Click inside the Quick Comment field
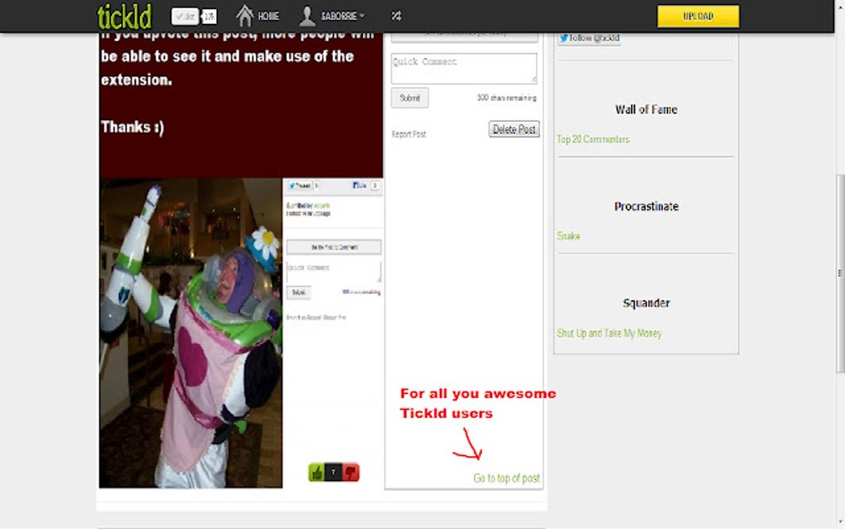Image resolution: width=845 pixels, height=529 pixels. 464,66
